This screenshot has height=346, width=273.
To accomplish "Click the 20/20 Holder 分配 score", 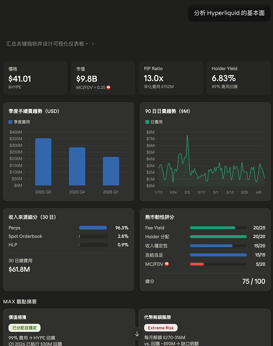I will click(x=259, y=237).
